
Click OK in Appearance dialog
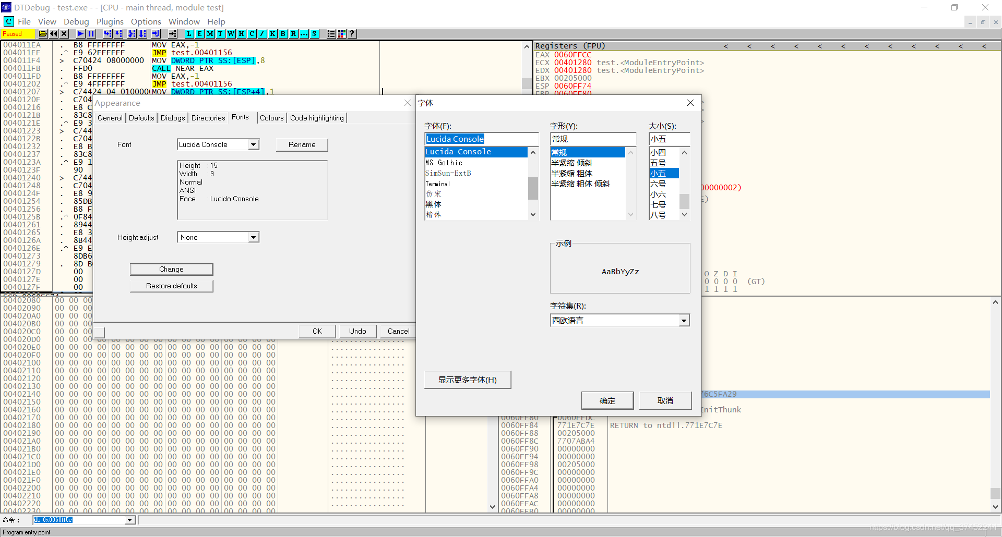click(317, 331)
